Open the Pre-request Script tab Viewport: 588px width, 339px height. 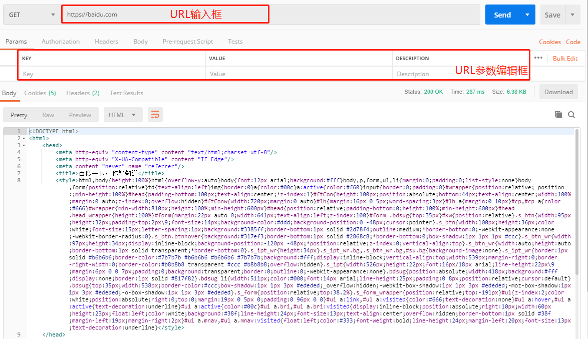coord(187,41)
